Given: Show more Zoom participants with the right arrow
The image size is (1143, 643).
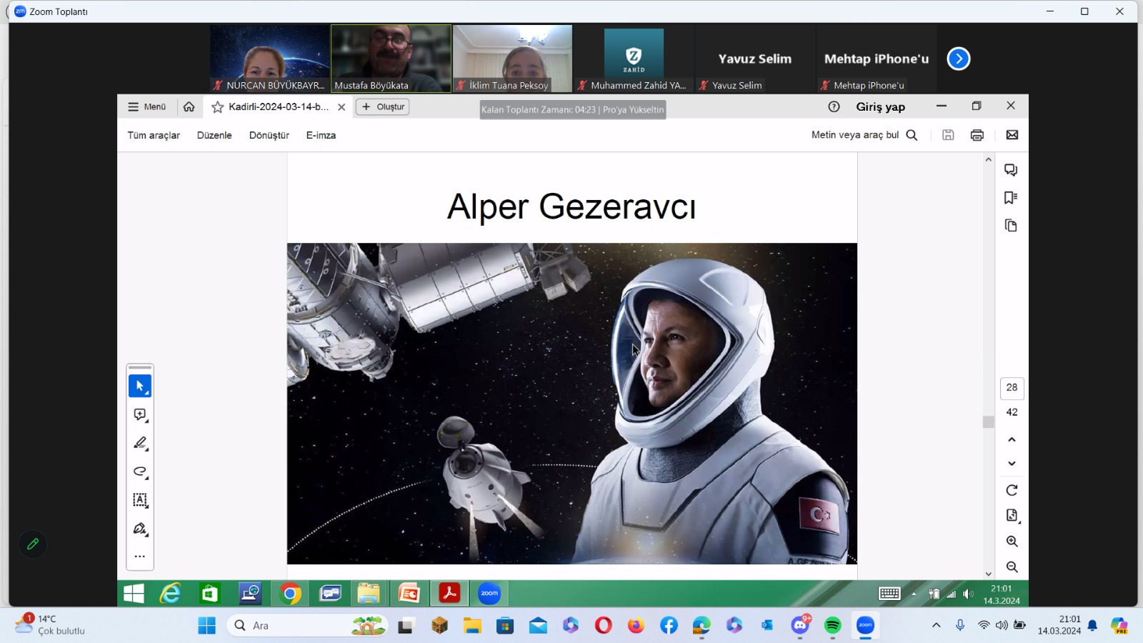Looking at the screenshot, I should 959,59.
